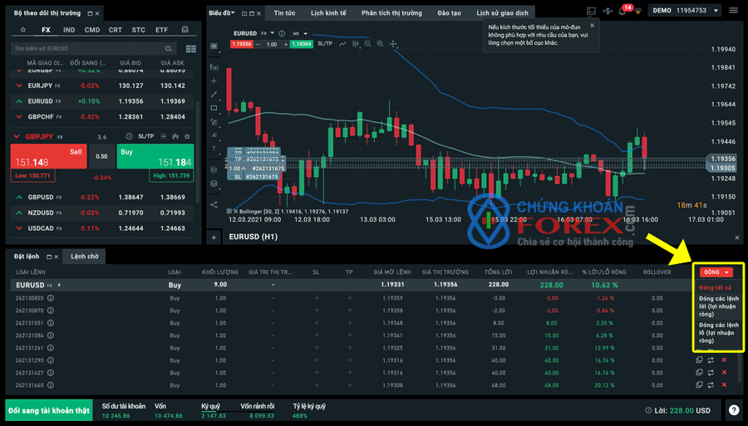
Task: Zoom in the chart with plus magnifier
Action: tap(380, 44)
